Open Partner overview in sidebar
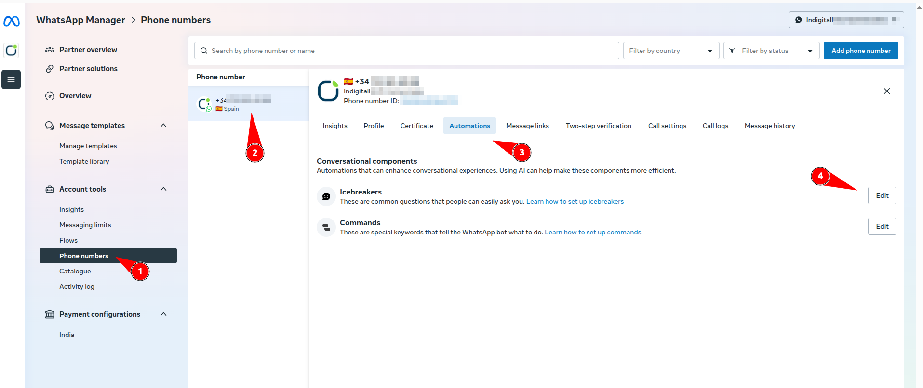Image resolution: width=923 pixels, height=388 pixels. (x=88, y=50)
